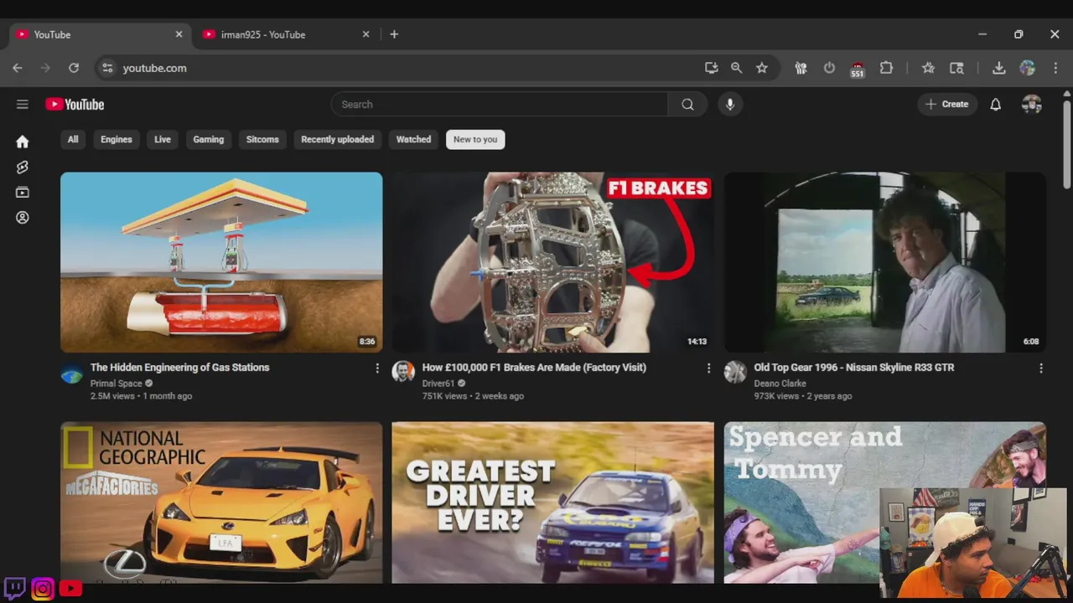This screenshot has height=603, width=1073.
Task: Select the Live filter chip
Action: [163, 140]
